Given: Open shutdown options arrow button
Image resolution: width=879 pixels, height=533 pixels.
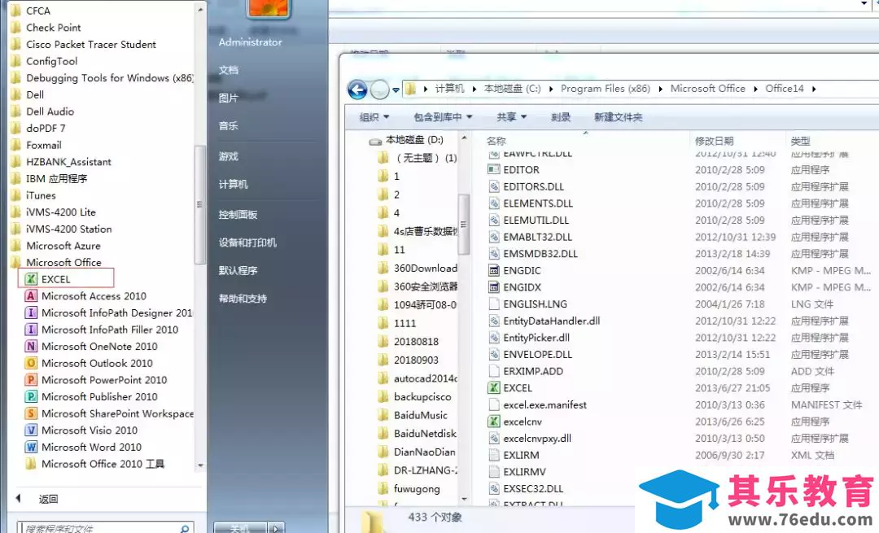Looking at the screenshot, I should click(x=276, y=528).
